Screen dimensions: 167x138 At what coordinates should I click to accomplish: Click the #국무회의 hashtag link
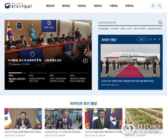[114, 29]
